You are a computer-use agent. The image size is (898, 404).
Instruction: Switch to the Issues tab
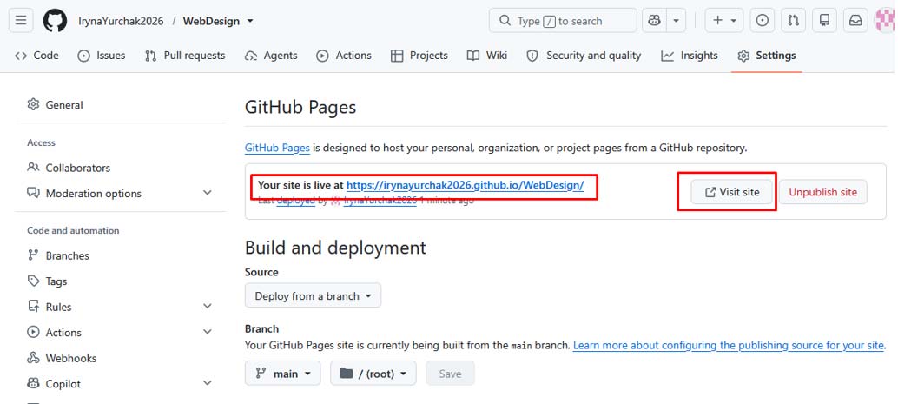pos(102,56)
